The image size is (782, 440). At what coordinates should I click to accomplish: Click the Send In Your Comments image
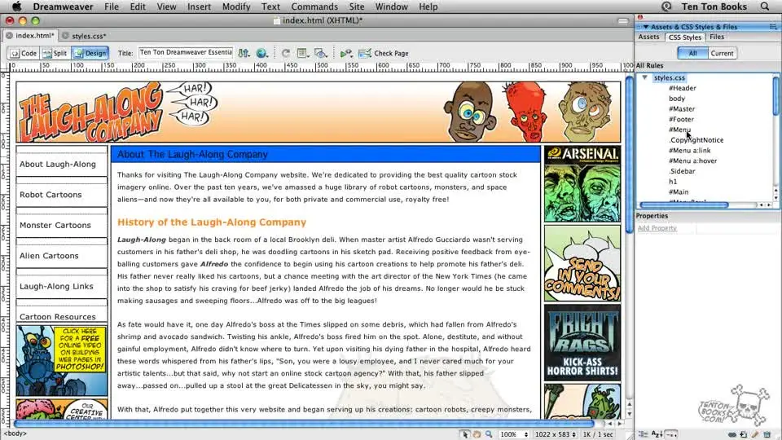pyautogui.click(x=582, y=263)
